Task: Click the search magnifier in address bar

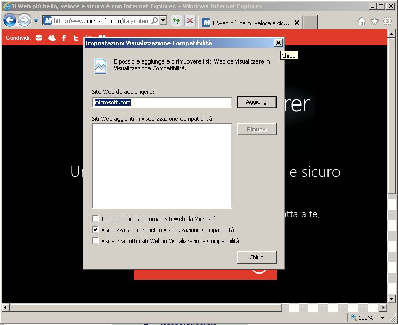Action: [155, 21]
